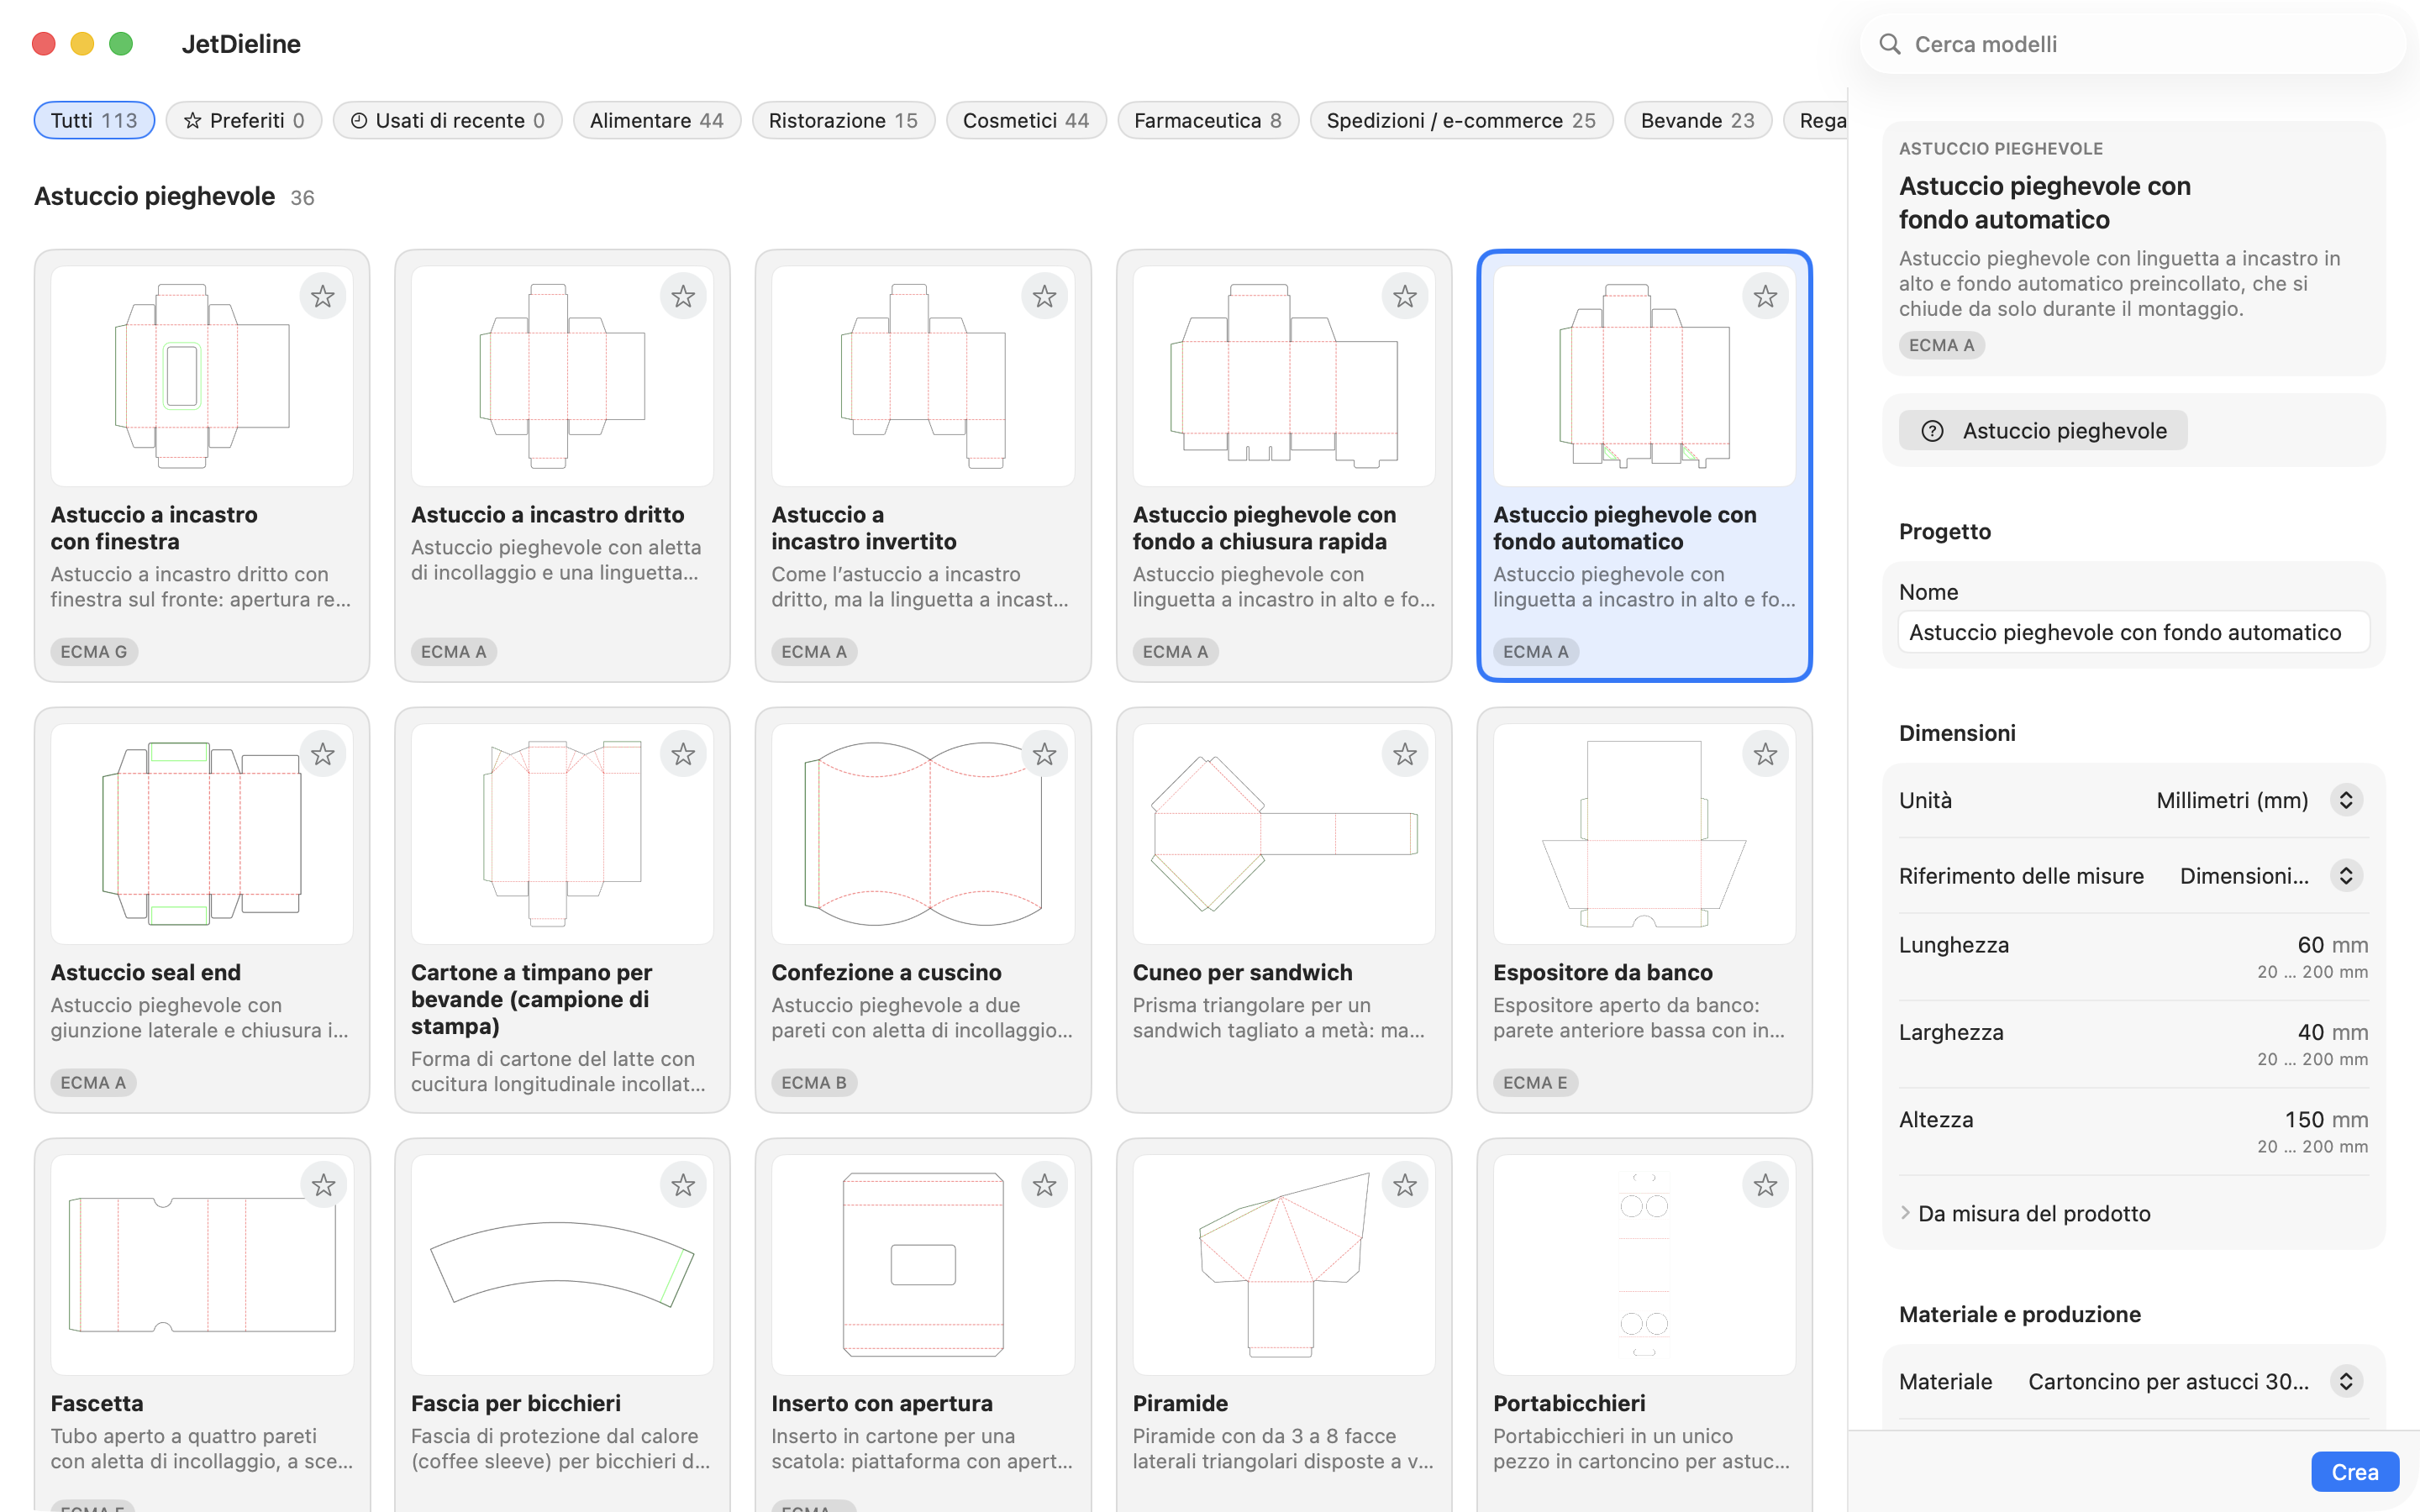
Task: Star the fondo a chiusura rapida template
Action: 1405,296
